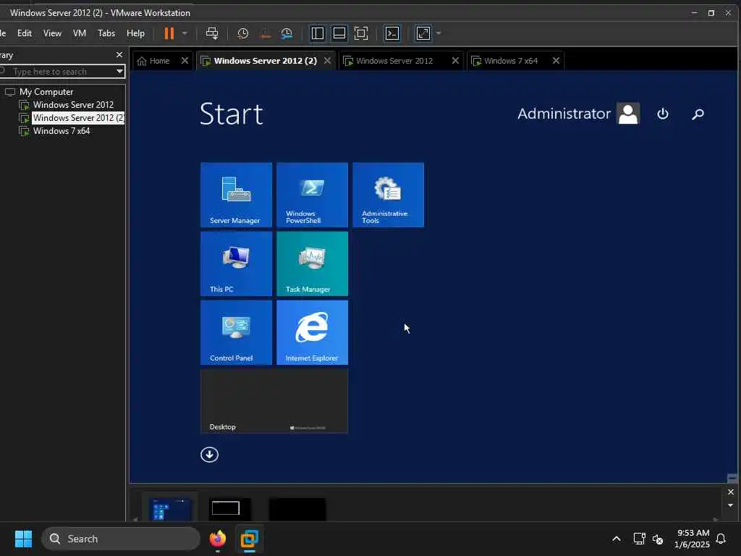Open the Server Manager tile
The width and height of the screenshot is (741, 556).
[x=237, y=195]
